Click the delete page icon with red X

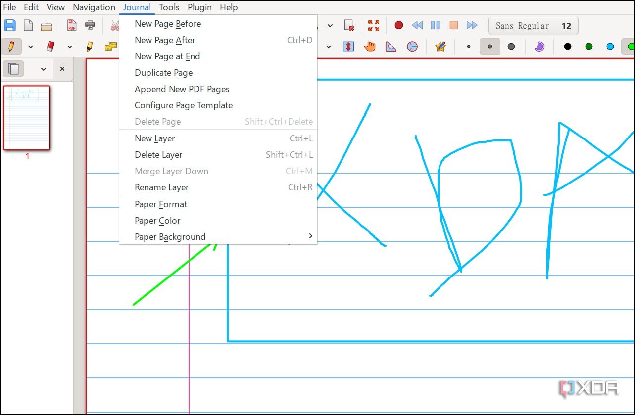point(349,25)
